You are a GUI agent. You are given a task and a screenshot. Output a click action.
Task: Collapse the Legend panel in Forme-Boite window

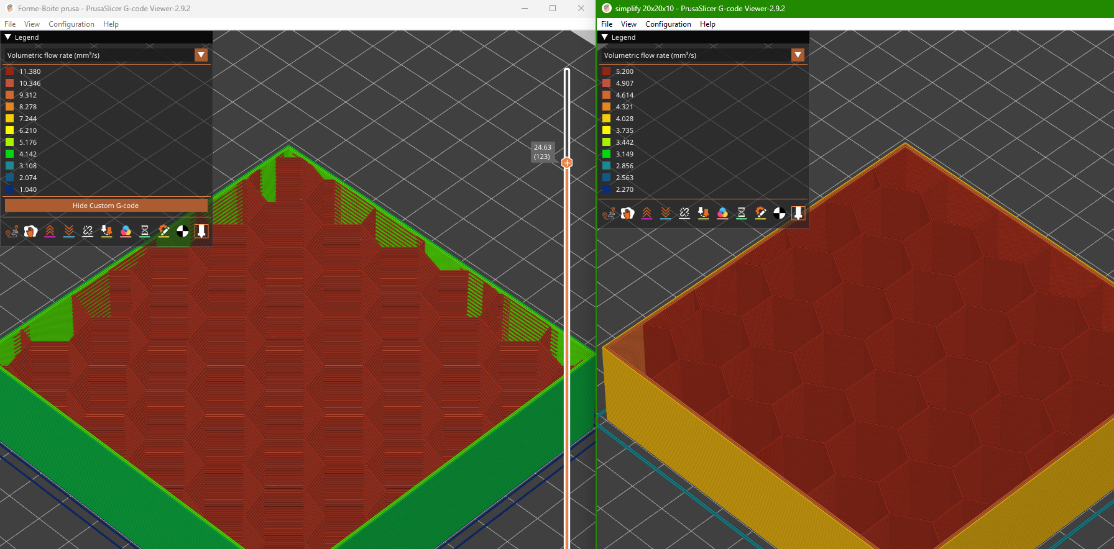8,37
